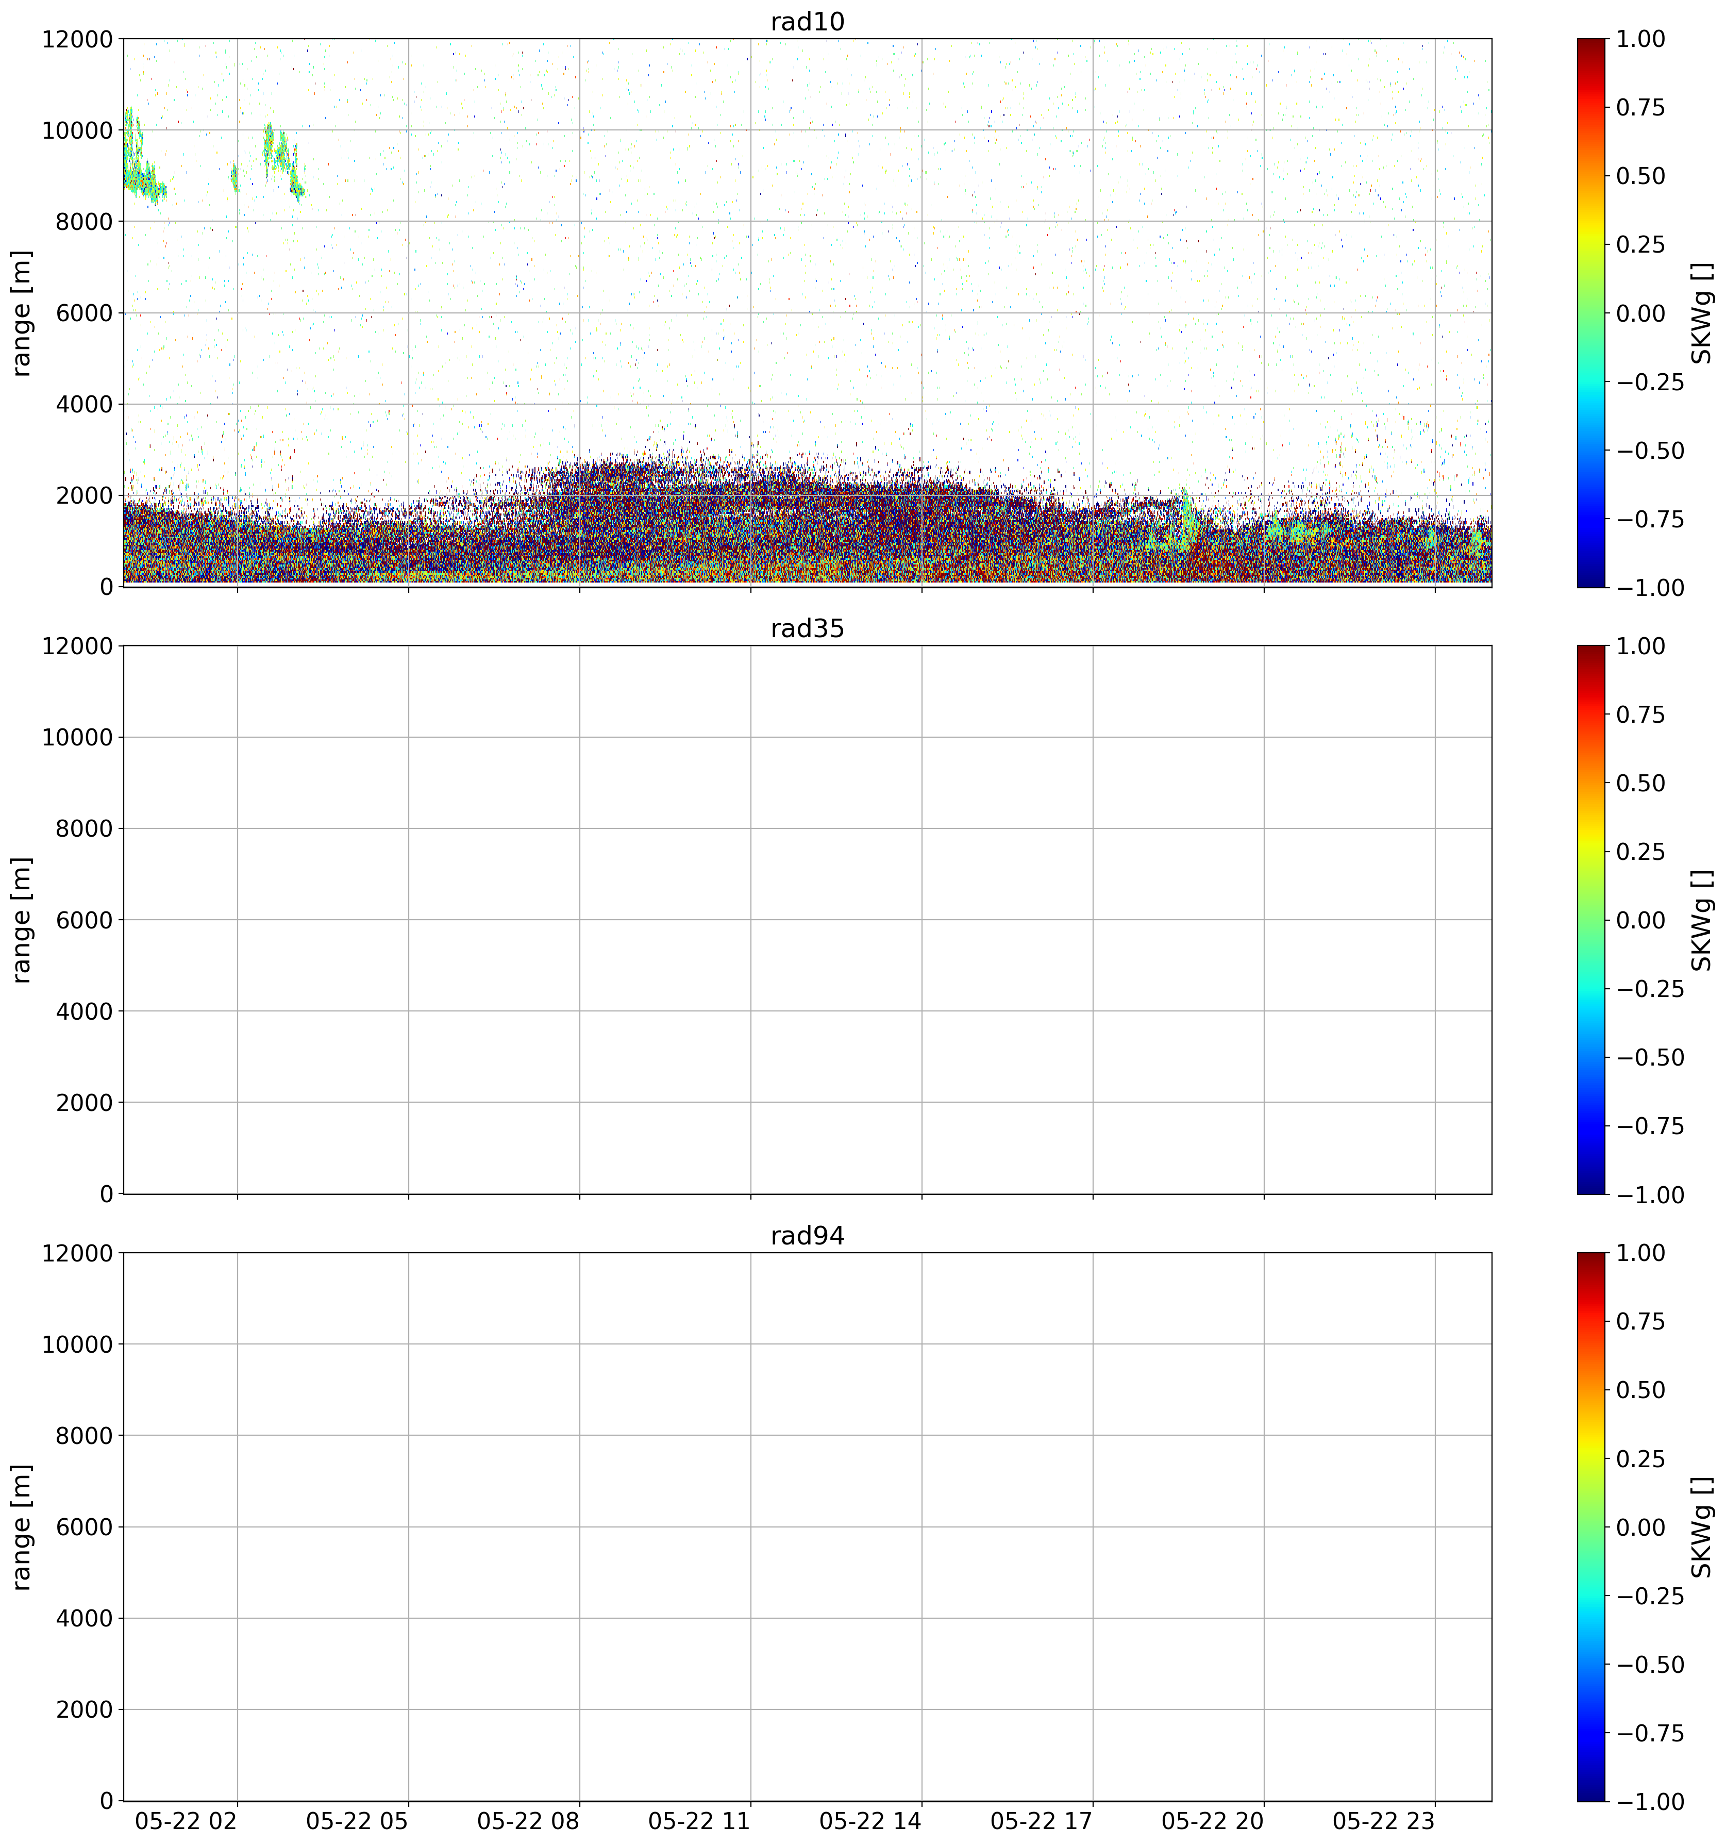
Task: Click the '05-22 23' x-axis tick label
Action: click(1384, 1821)
